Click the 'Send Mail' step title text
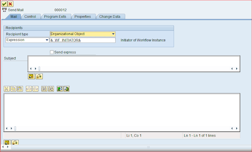 point(16,10)
